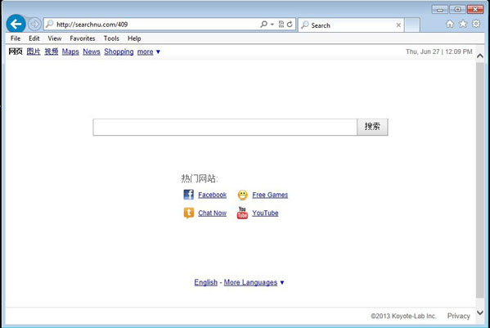
Task: Click the Forward navigation arrow
Action: (x=34, y=24)
